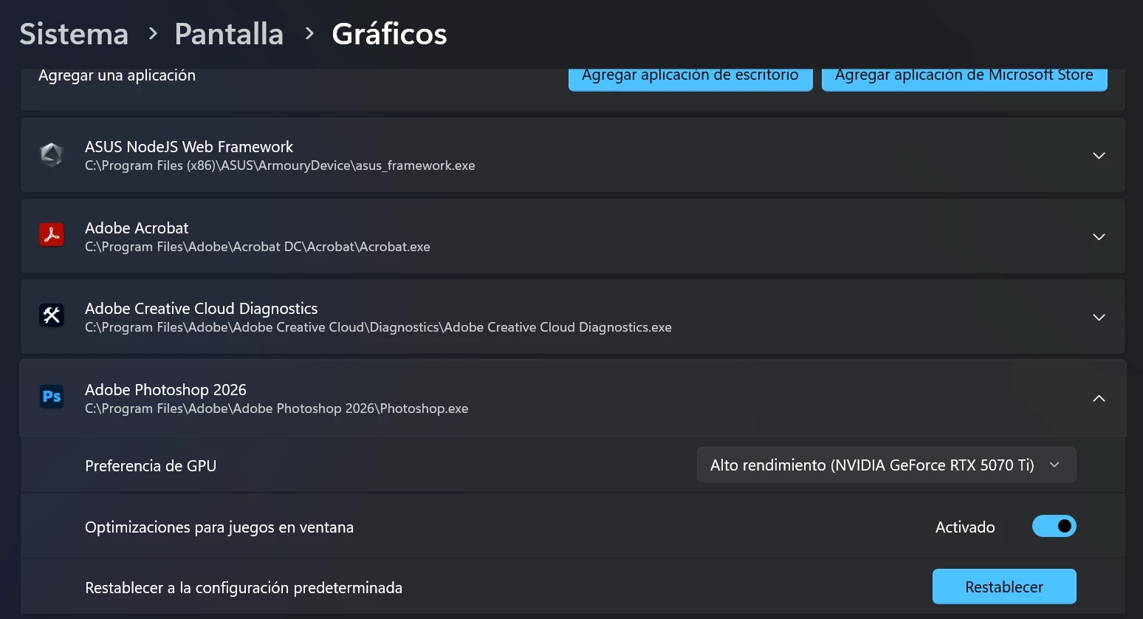Click the ASUS NodeJS Web Framework app icon
The width and height of the screenshot is (1143, 619).
(52, 154)
